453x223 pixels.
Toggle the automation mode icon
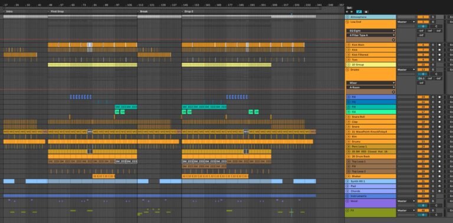pos(359,12)
